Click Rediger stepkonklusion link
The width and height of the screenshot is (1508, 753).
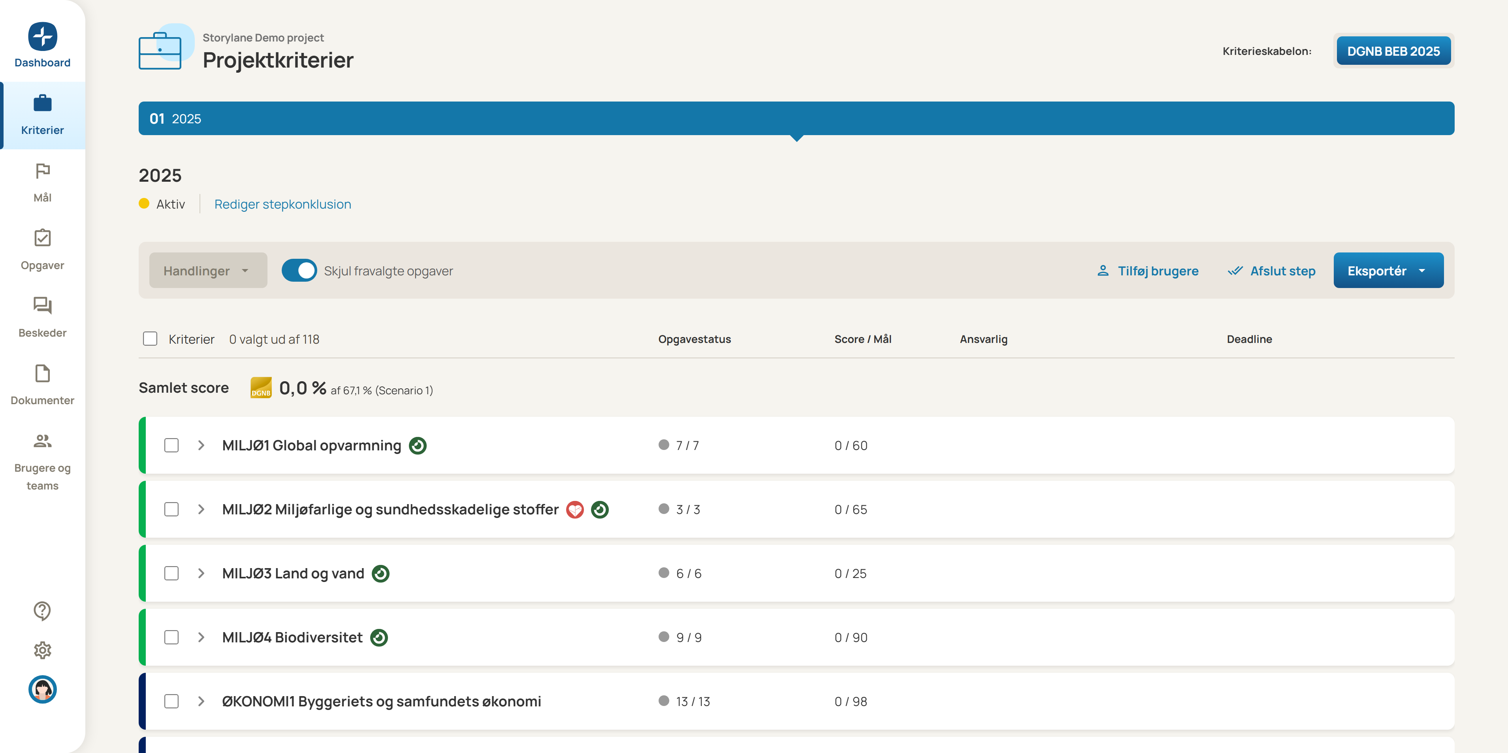[282, 204]
